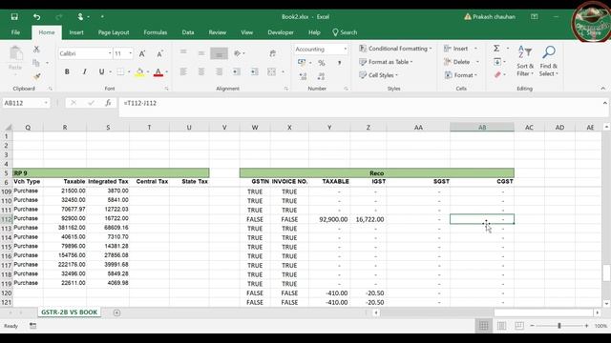Image resolution: width=611 pixels, height=343 pixels.
Task: Undo the last action
Action: click(36, 17)
